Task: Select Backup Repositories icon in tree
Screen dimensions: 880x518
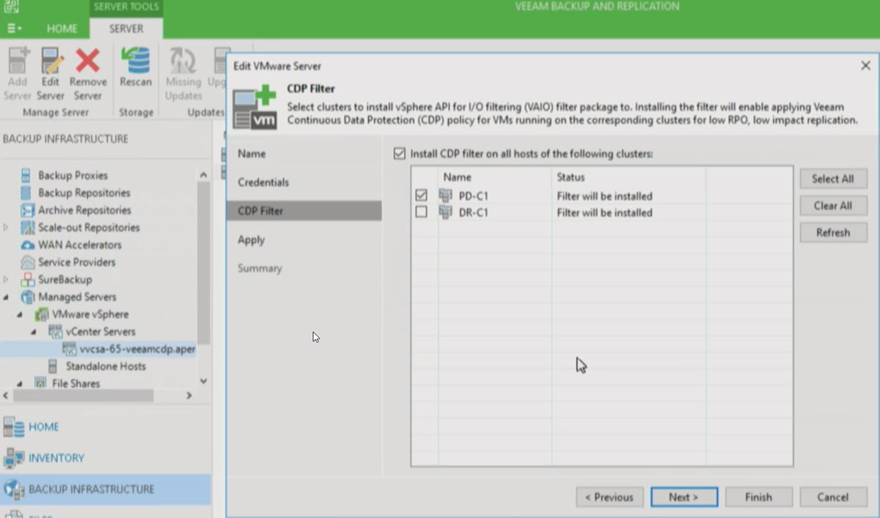Action: (27, 193)
